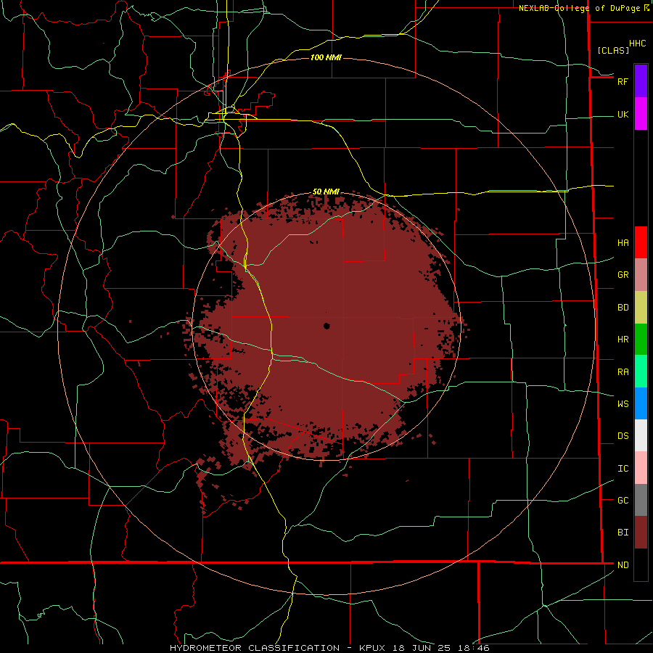
Task: Click the 'DS' legend label
Action: tap(623, 436)
